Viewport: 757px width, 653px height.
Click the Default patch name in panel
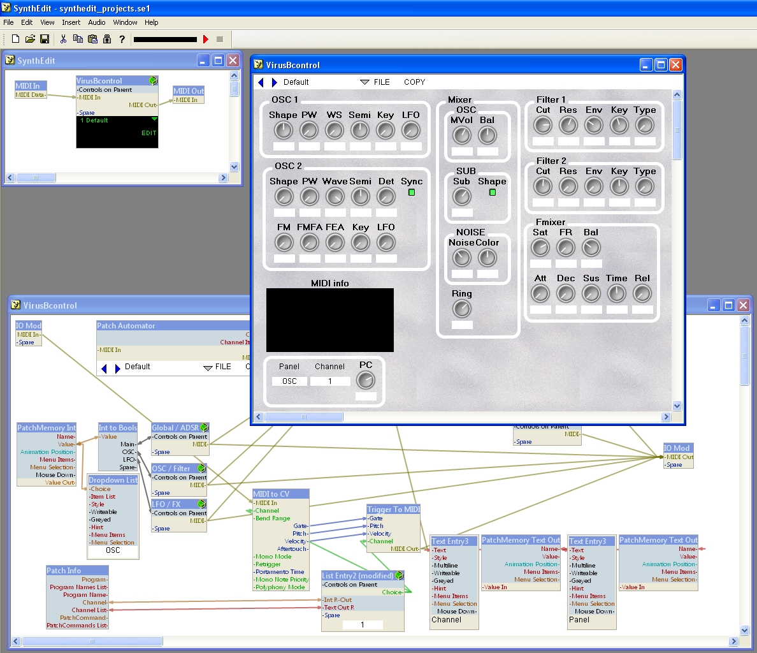(296, 82)
